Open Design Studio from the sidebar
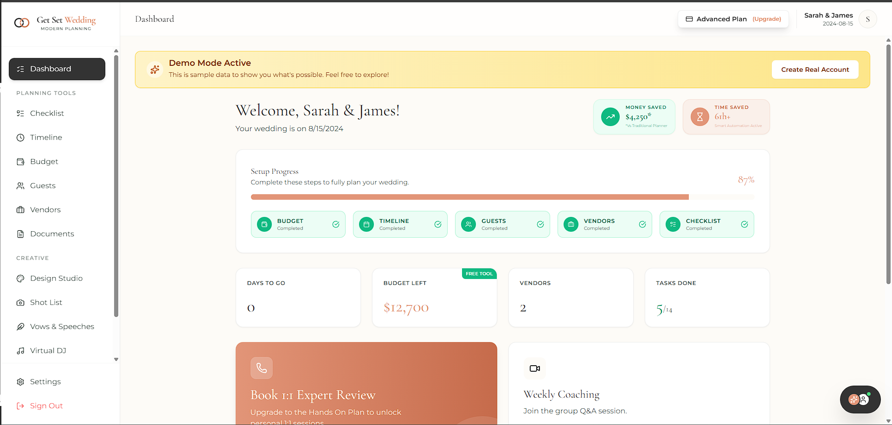Viewport: 892px width, 425px height. click(x=56, y=278)
